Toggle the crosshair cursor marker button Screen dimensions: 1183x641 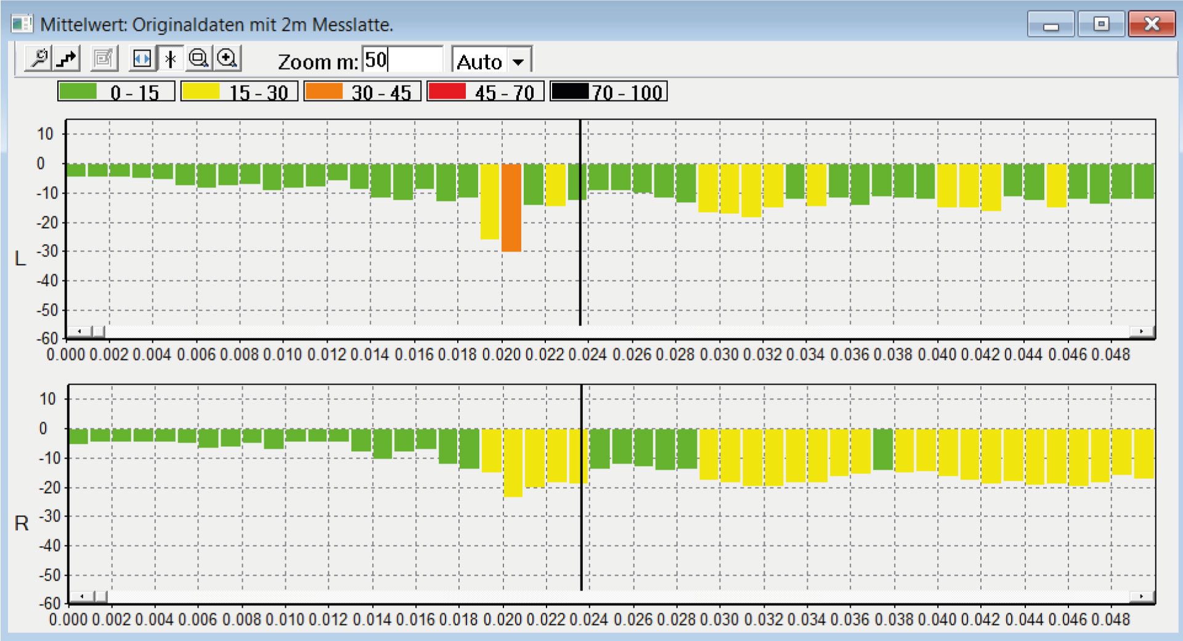[171, 59]
